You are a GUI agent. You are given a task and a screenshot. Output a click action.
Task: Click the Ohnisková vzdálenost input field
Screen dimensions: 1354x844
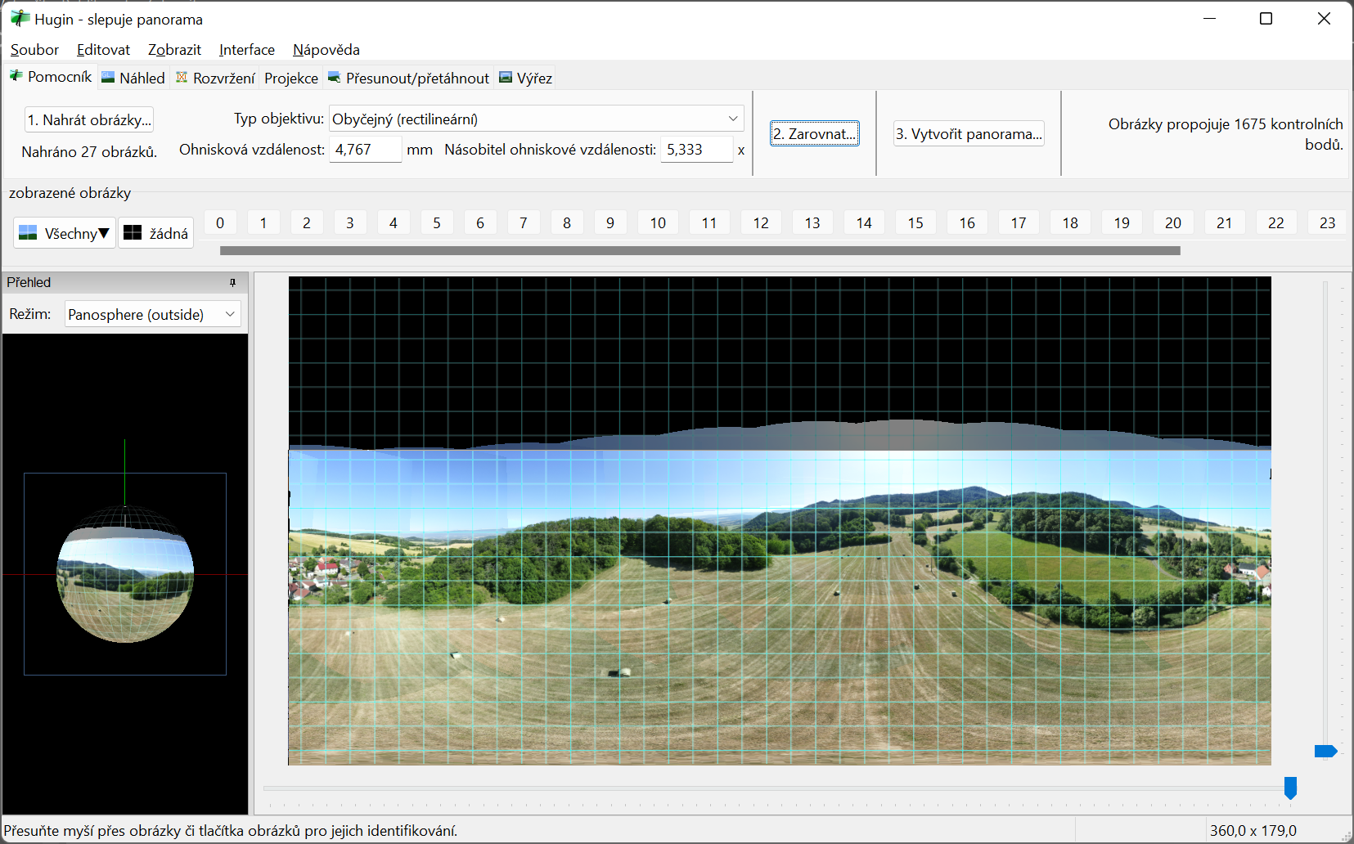tap(365, 150)
